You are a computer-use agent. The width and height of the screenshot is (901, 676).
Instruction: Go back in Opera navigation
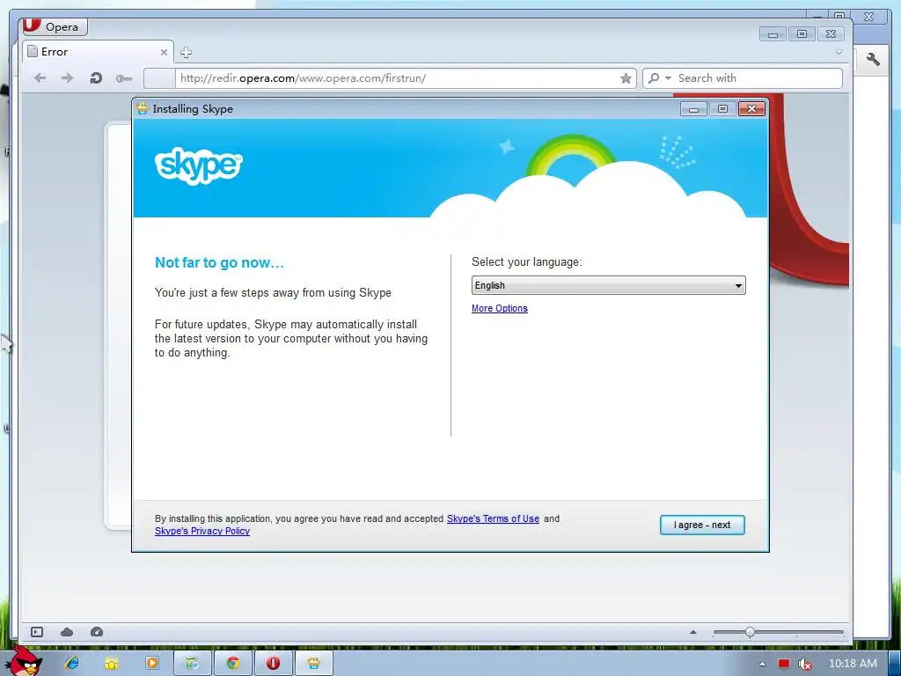pyautogui.click(x=40, y=78)
